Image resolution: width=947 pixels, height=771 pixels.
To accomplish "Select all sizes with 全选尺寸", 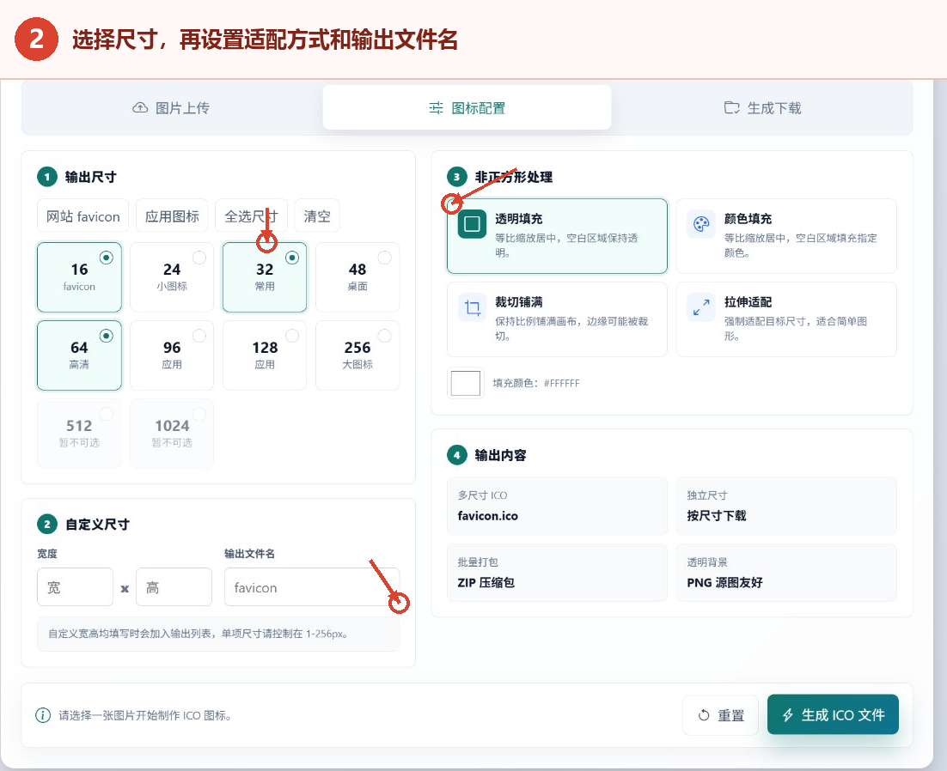I will [251, 216].
